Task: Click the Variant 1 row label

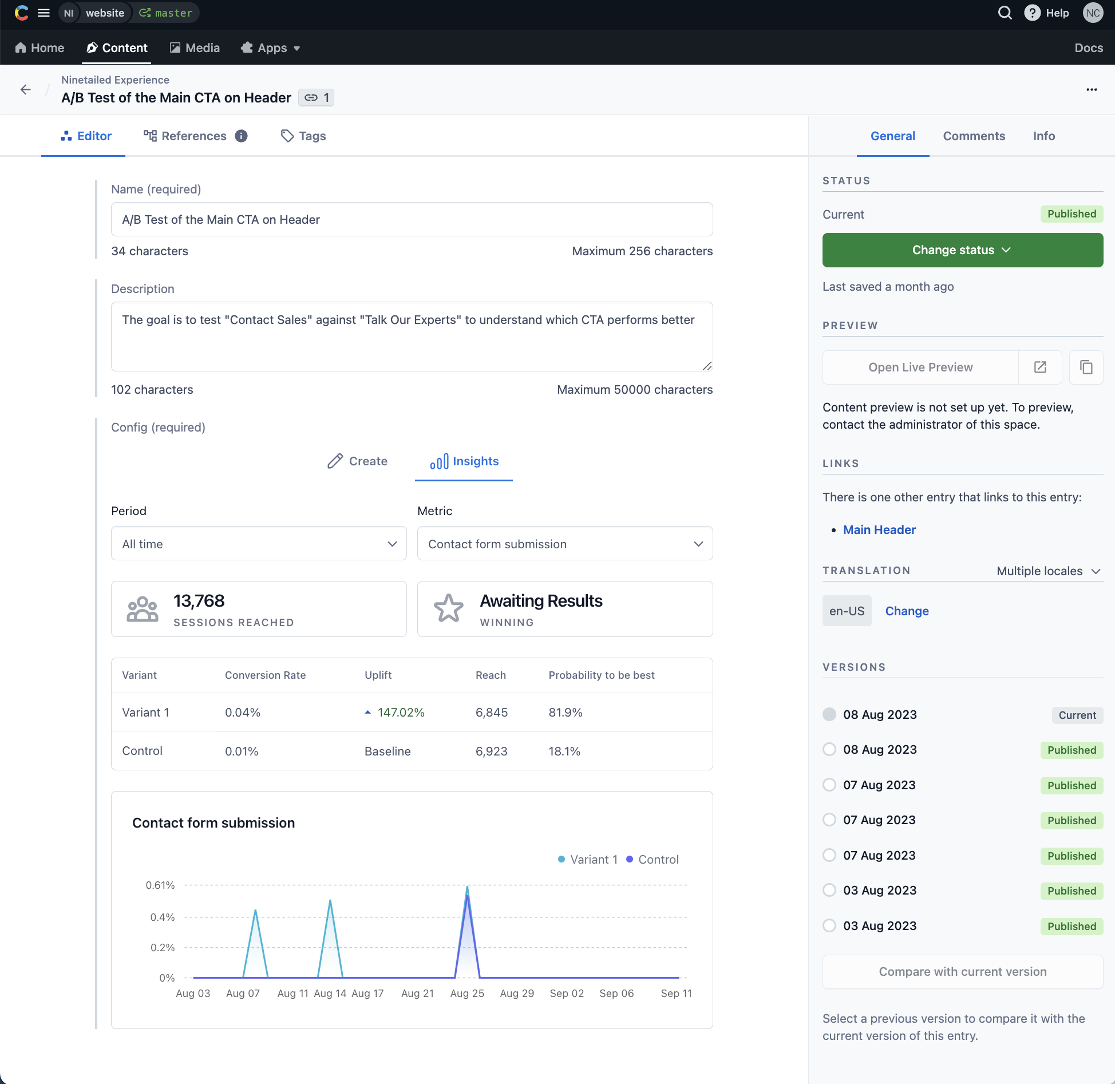Action: click(145, 713)
